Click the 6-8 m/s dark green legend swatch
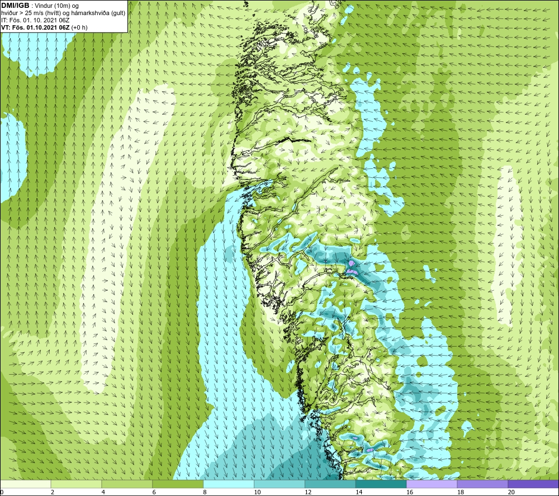559x496 pixels. [x=178, y=484]
